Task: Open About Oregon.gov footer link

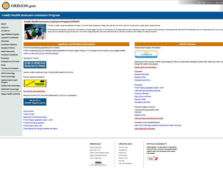Action: point(96,158)
